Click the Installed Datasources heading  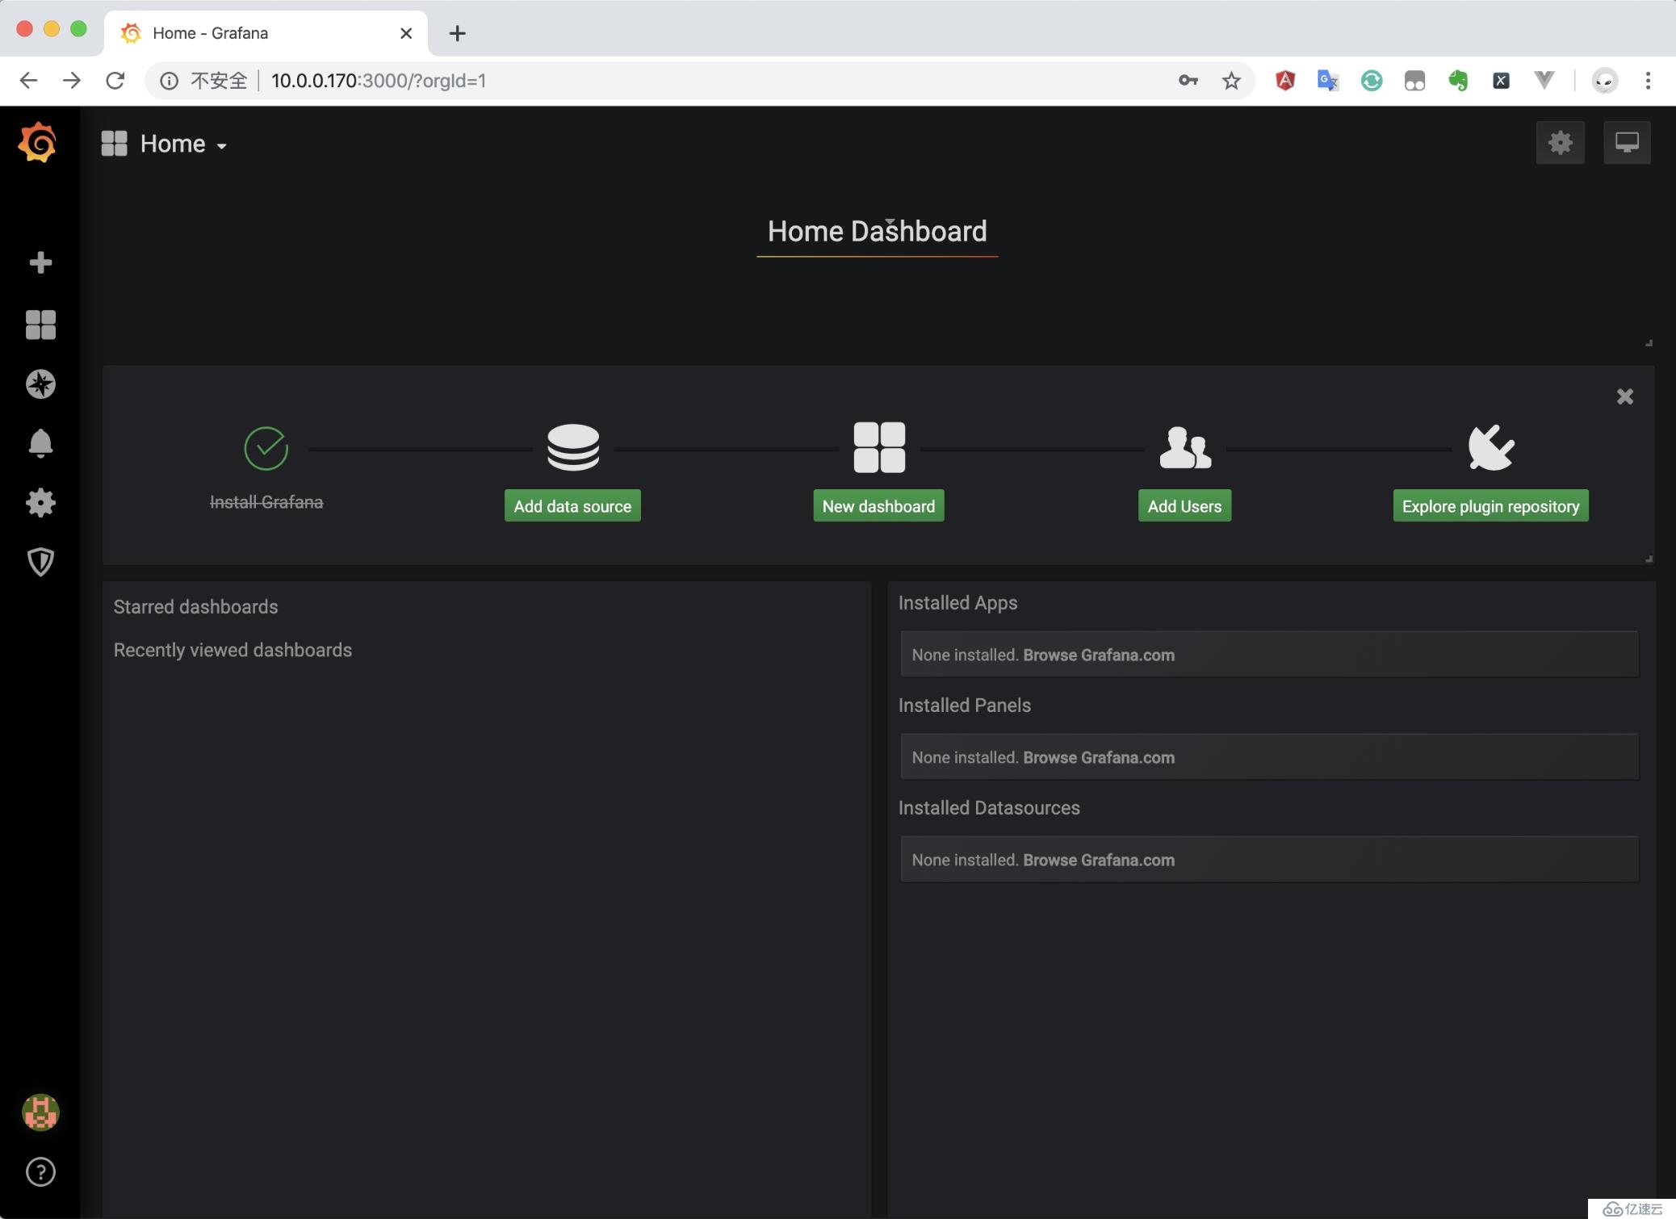coord(989,808)
